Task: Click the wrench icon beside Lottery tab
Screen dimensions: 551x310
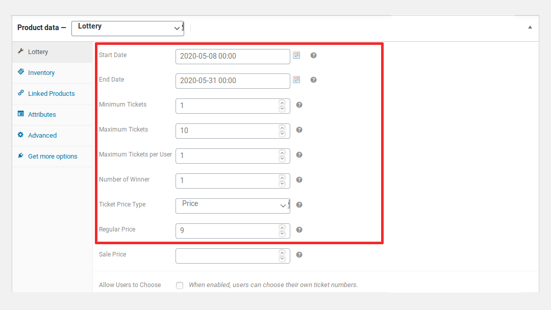Action: pyautogui.click(x=21, y=51)
